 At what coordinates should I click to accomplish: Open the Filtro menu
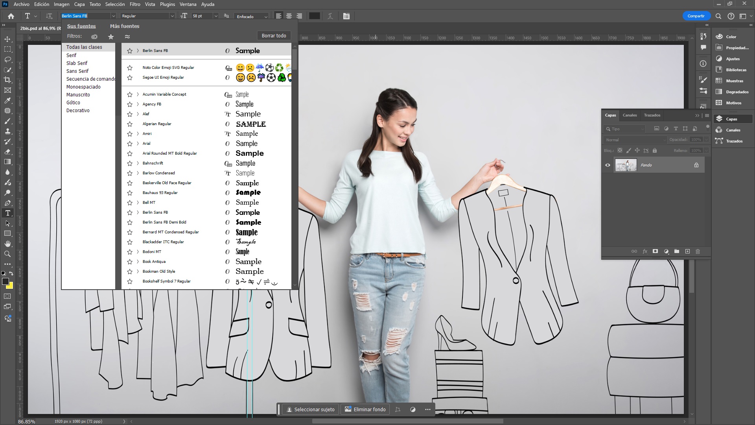[x=134, y=4]
